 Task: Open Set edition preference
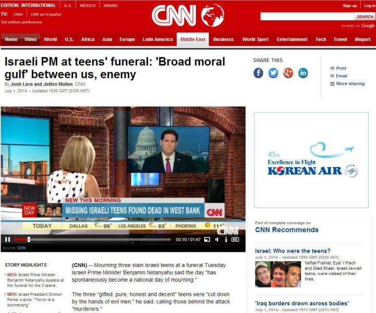pos(21,22)
